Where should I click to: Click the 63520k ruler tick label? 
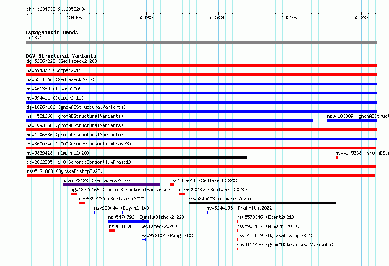click(361, 18)
